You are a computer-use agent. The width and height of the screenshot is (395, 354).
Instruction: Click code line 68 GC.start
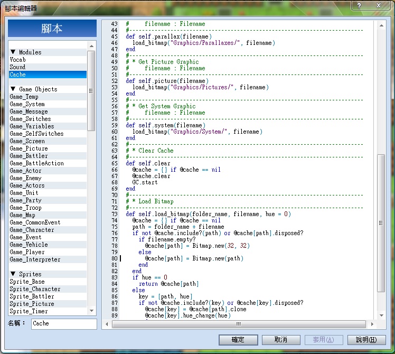(145, 182)
